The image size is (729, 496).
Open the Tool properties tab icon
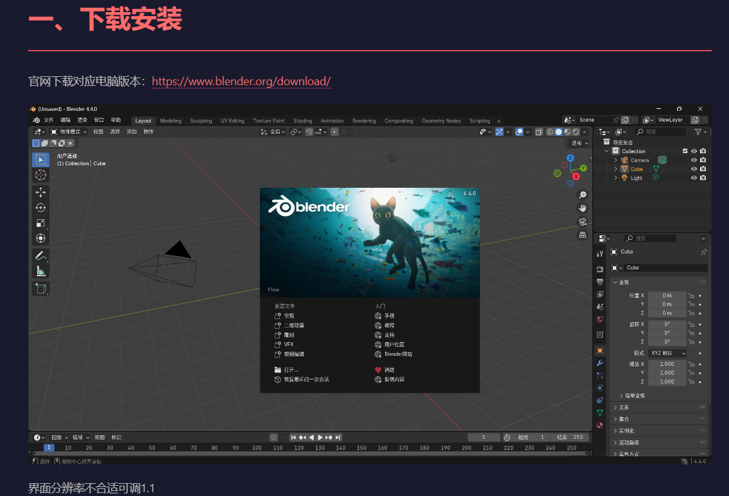point(600,254)
